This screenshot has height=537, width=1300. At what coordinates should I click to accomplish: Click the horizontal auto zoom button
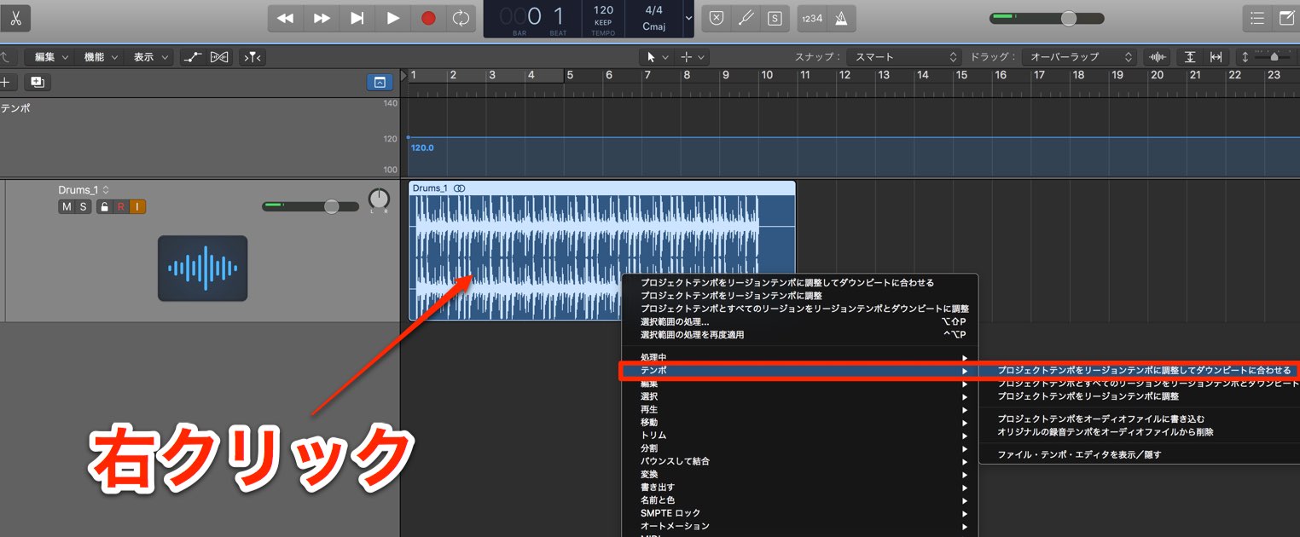pyautogui.click(x=1216, y=57)
